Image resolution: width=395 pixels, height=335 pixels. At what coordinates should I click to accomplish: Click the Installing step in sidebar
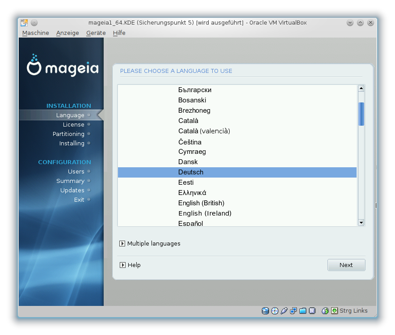pyautogui.click(x=72, y=143)
